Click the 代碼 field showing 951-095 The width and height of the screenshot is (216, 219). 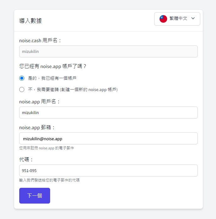108,170
